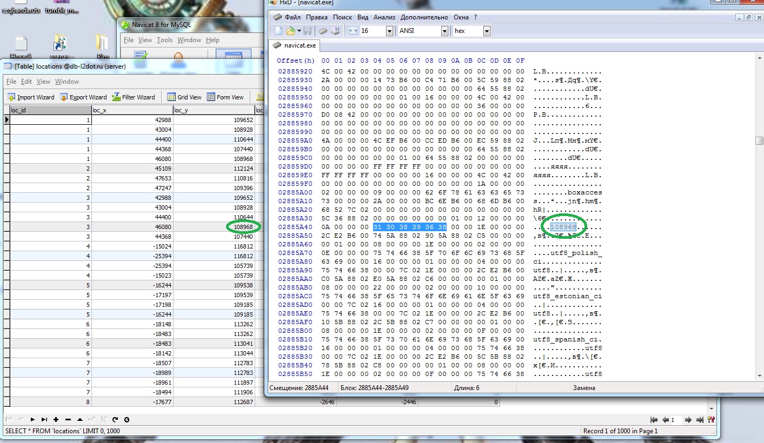Screen dimensions: 764x443
Task: Expand the recent files arrow next to Open
Action: click(298, 31)
